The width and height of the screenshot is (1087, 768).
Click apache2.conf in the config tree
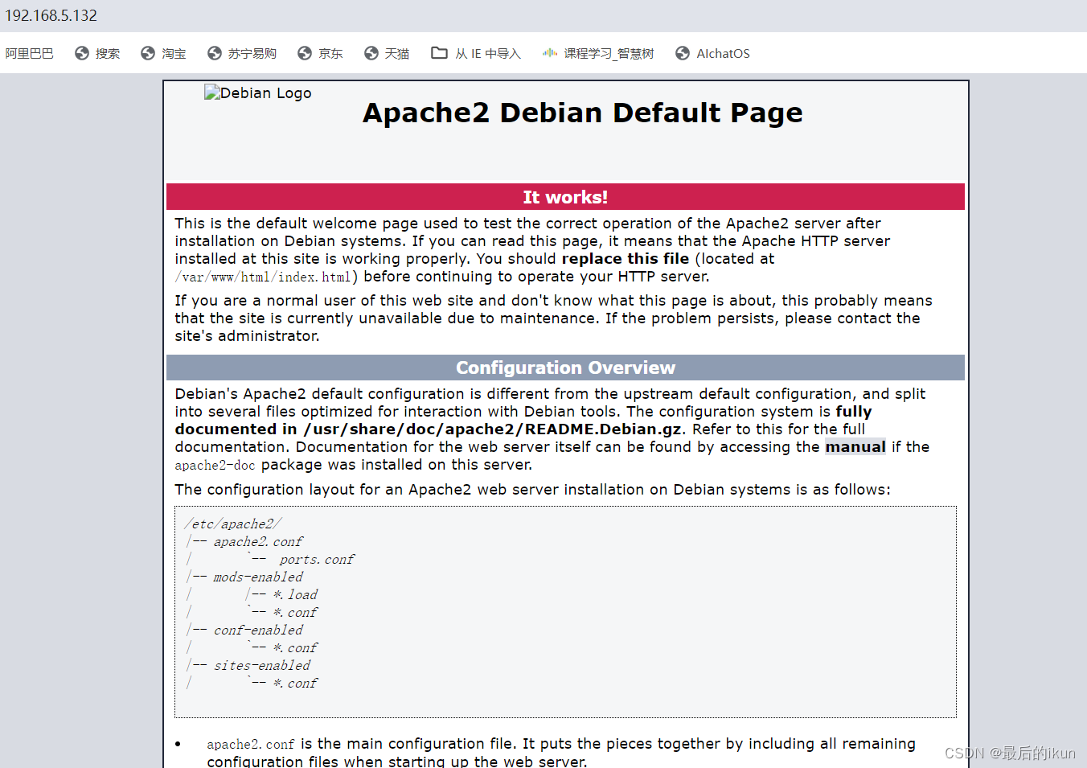click(x=258, y=542)
